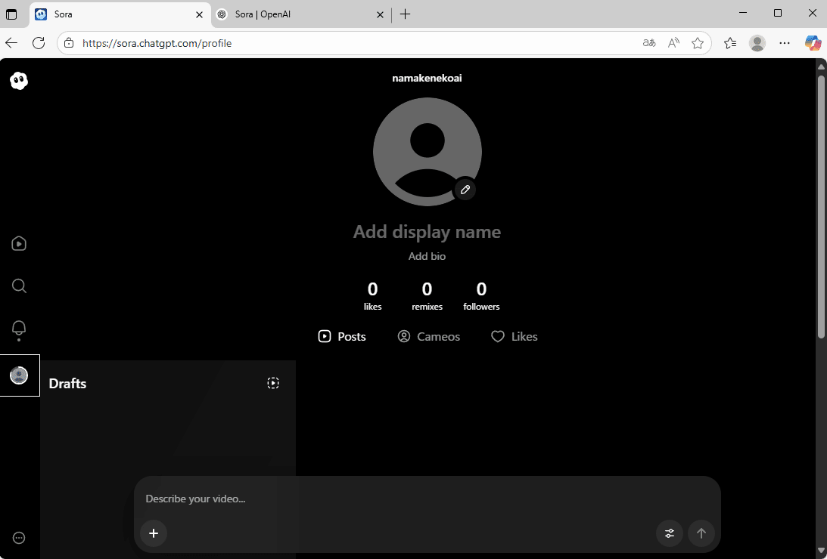Open the Sora ghost logo home link

point(18,80)
